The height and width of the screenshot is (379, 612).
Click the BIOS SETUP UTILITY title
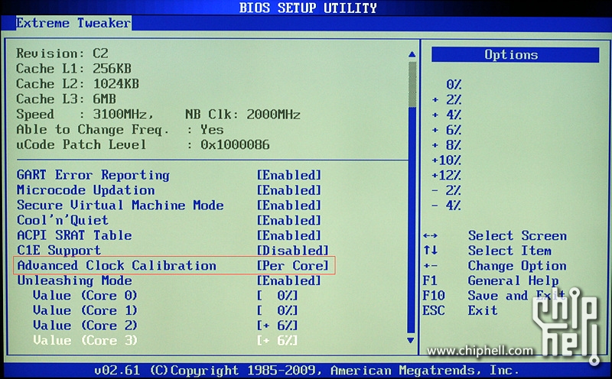[308, 8]
